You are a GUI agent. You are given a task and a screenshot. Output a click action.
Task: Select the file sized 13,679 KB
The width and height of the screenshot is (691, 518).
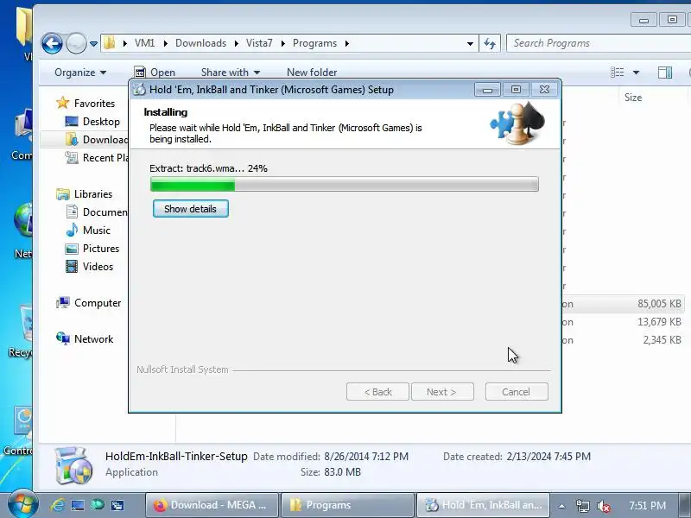click(x=624, y=322)
